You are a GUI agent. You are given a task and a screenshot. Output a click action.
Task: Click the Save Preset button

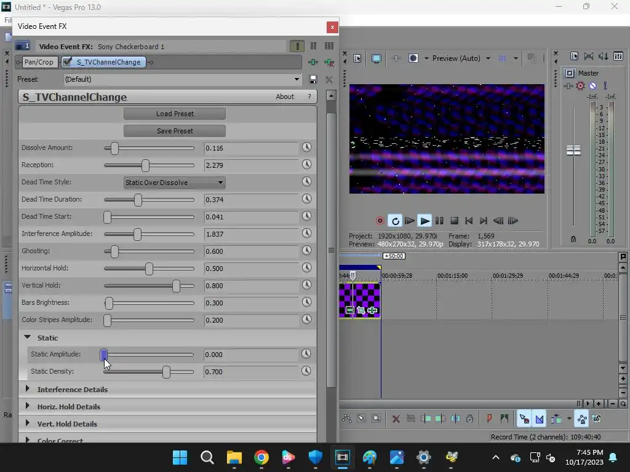tap(175, 132)
